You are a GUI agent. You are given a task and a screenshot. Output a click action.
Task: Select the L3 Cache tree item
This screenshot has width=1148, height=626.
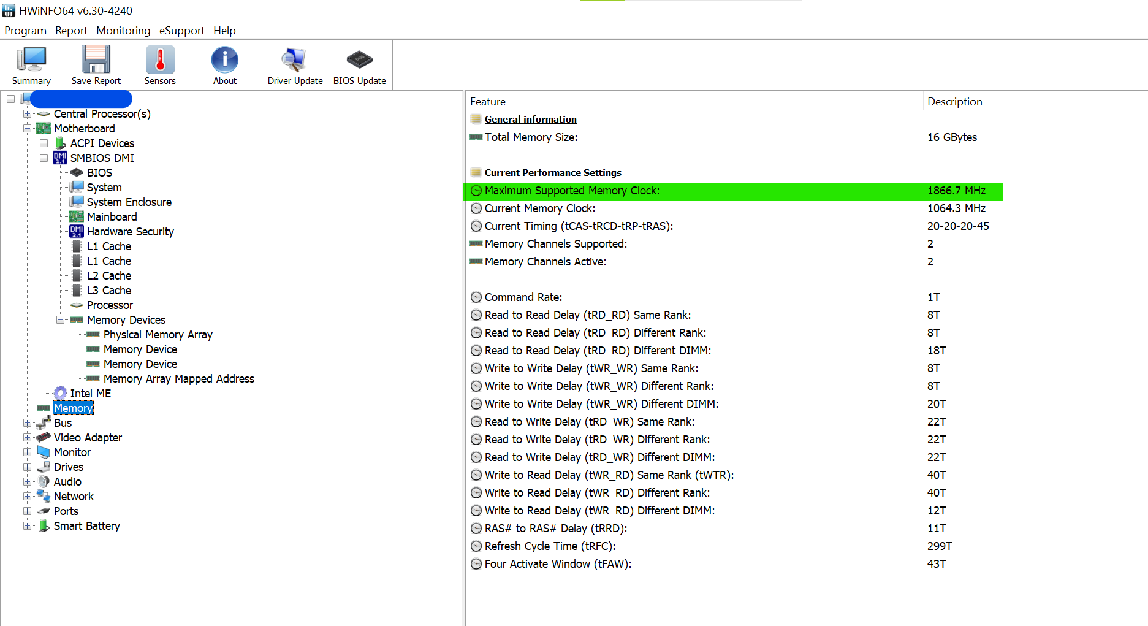pos(108,290)
